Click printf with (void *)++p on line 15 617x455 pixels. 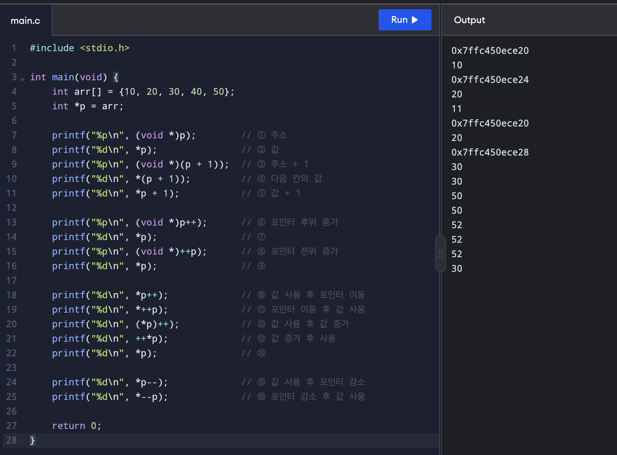click(x=129, y=252)
